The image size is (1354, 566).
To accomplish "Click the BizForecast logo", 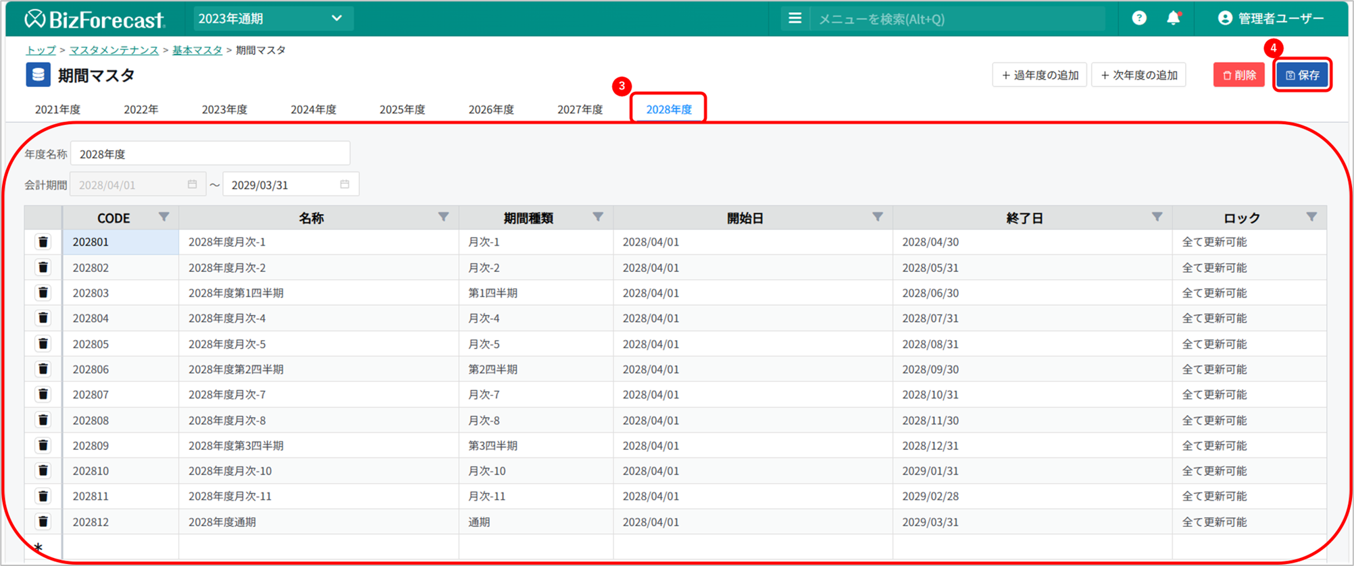I will tap(95, 19).
